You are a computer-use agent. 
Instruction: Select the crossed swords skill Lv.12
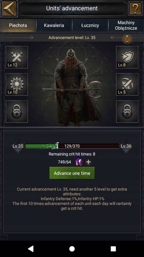click(x=17, y=57)
